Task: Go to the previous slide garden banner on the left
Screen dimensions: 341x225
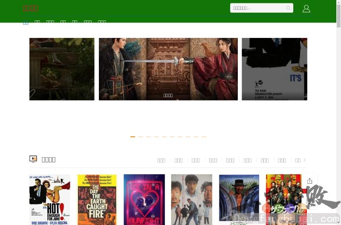Action: (x=62, y=69)
